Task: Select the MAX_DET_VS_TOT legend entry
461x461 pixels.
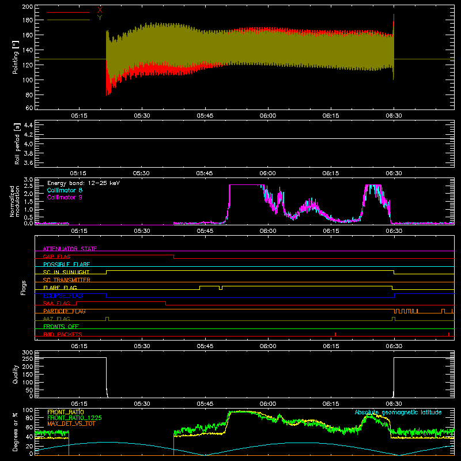Action: [x=71, y=424]
